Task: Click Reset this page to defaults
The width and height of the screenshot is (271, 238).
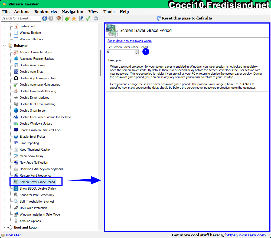Action: click(184, 18)
